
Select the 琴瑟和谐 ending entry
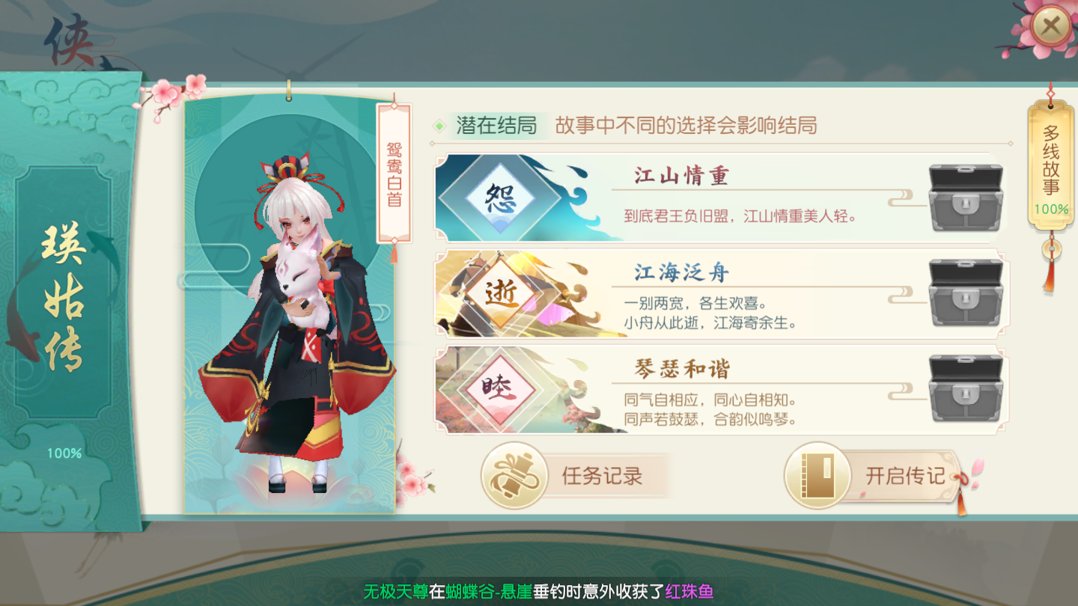coord(720,390)
